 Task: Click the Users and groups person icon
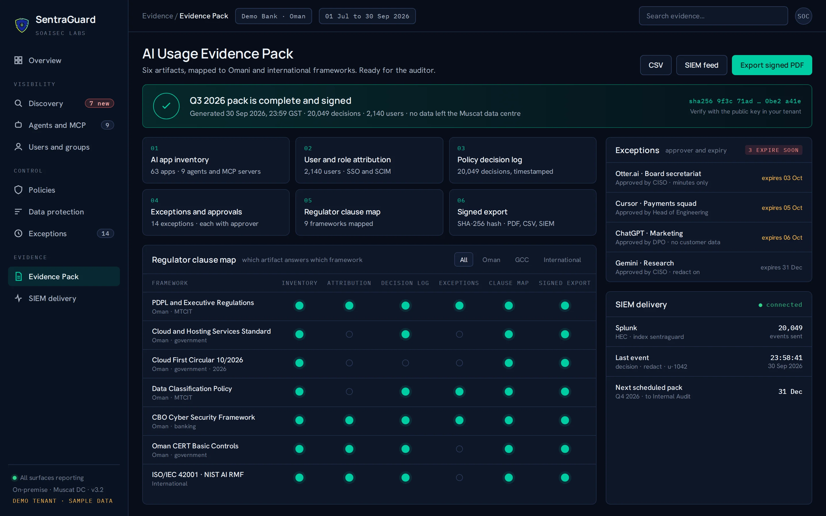(x=18, y=147)
